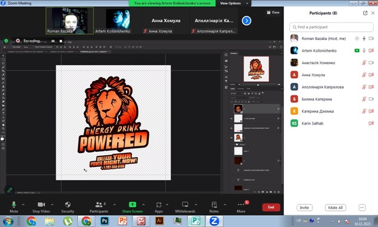Expand the arrow next to Participants button

[x=114, y=205]
